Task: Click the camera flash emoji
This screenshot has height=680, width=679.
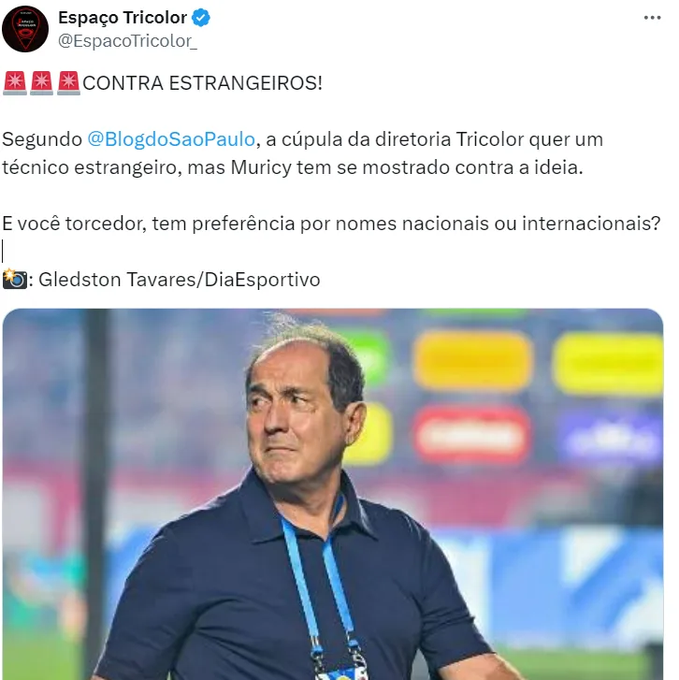Action: click(14, 279)
